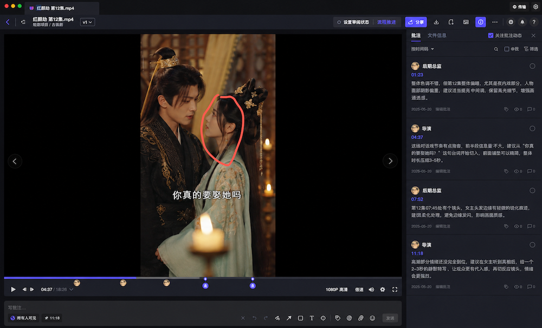Clear the drawing with the X icon
542x328 pixels.
point(243,318)
